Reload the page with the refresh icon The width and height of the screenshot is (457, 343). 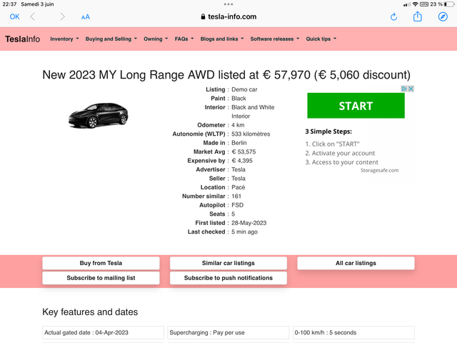coord(393,16)
